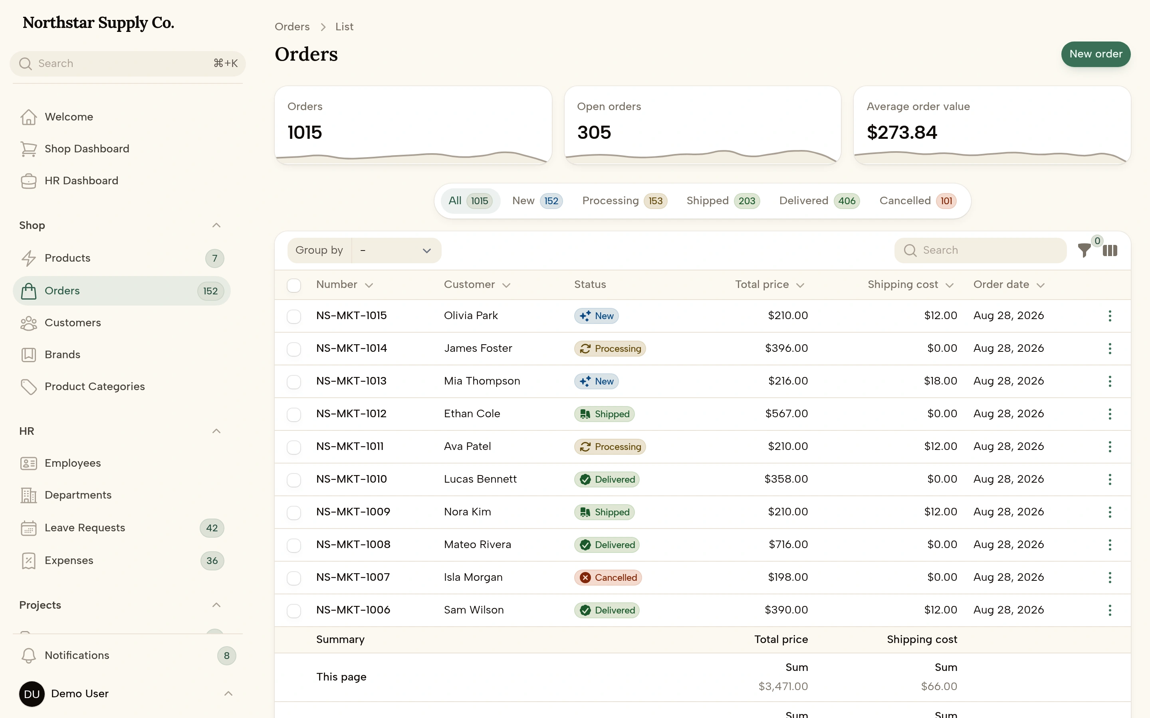Image resolution: width=1150 pixels, height=718 pixels.
Task: Click the Product Categories tag icon
Action: point(28,387)
